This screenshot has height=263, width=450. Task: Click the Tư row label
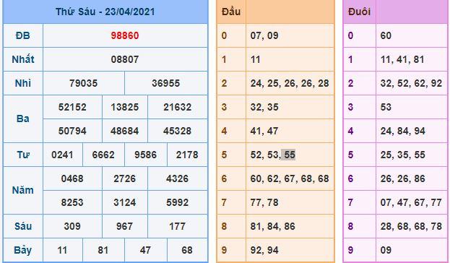(x=23, y=155)
